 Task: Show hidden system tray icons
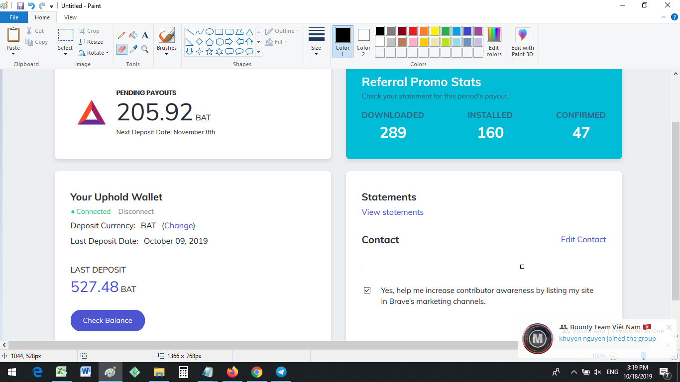(573, 372)
